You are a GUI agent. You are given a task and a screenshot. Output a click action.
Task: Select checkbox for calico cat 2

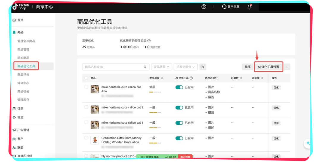pyautogui.click(x=86, y=107)
